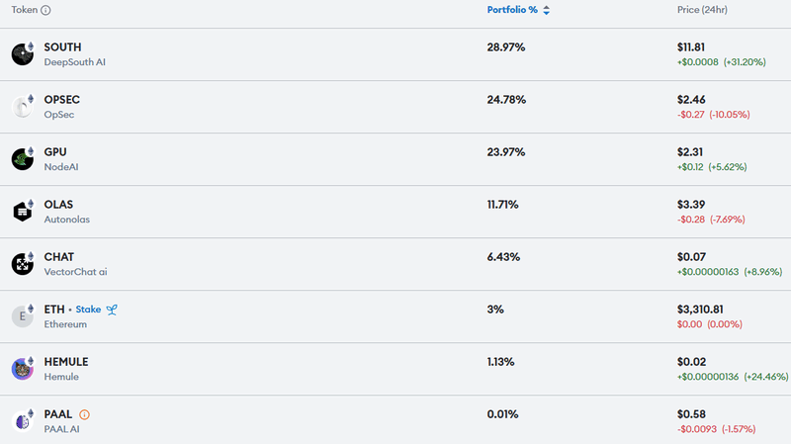Click the GPU NodeAI token icon

(x=23, y=159)
